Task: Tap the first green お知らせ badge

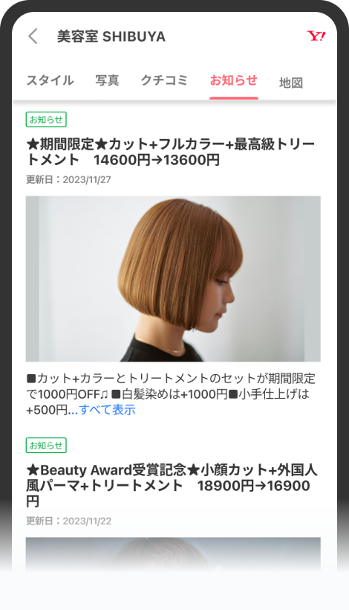Action: (46, 120)
